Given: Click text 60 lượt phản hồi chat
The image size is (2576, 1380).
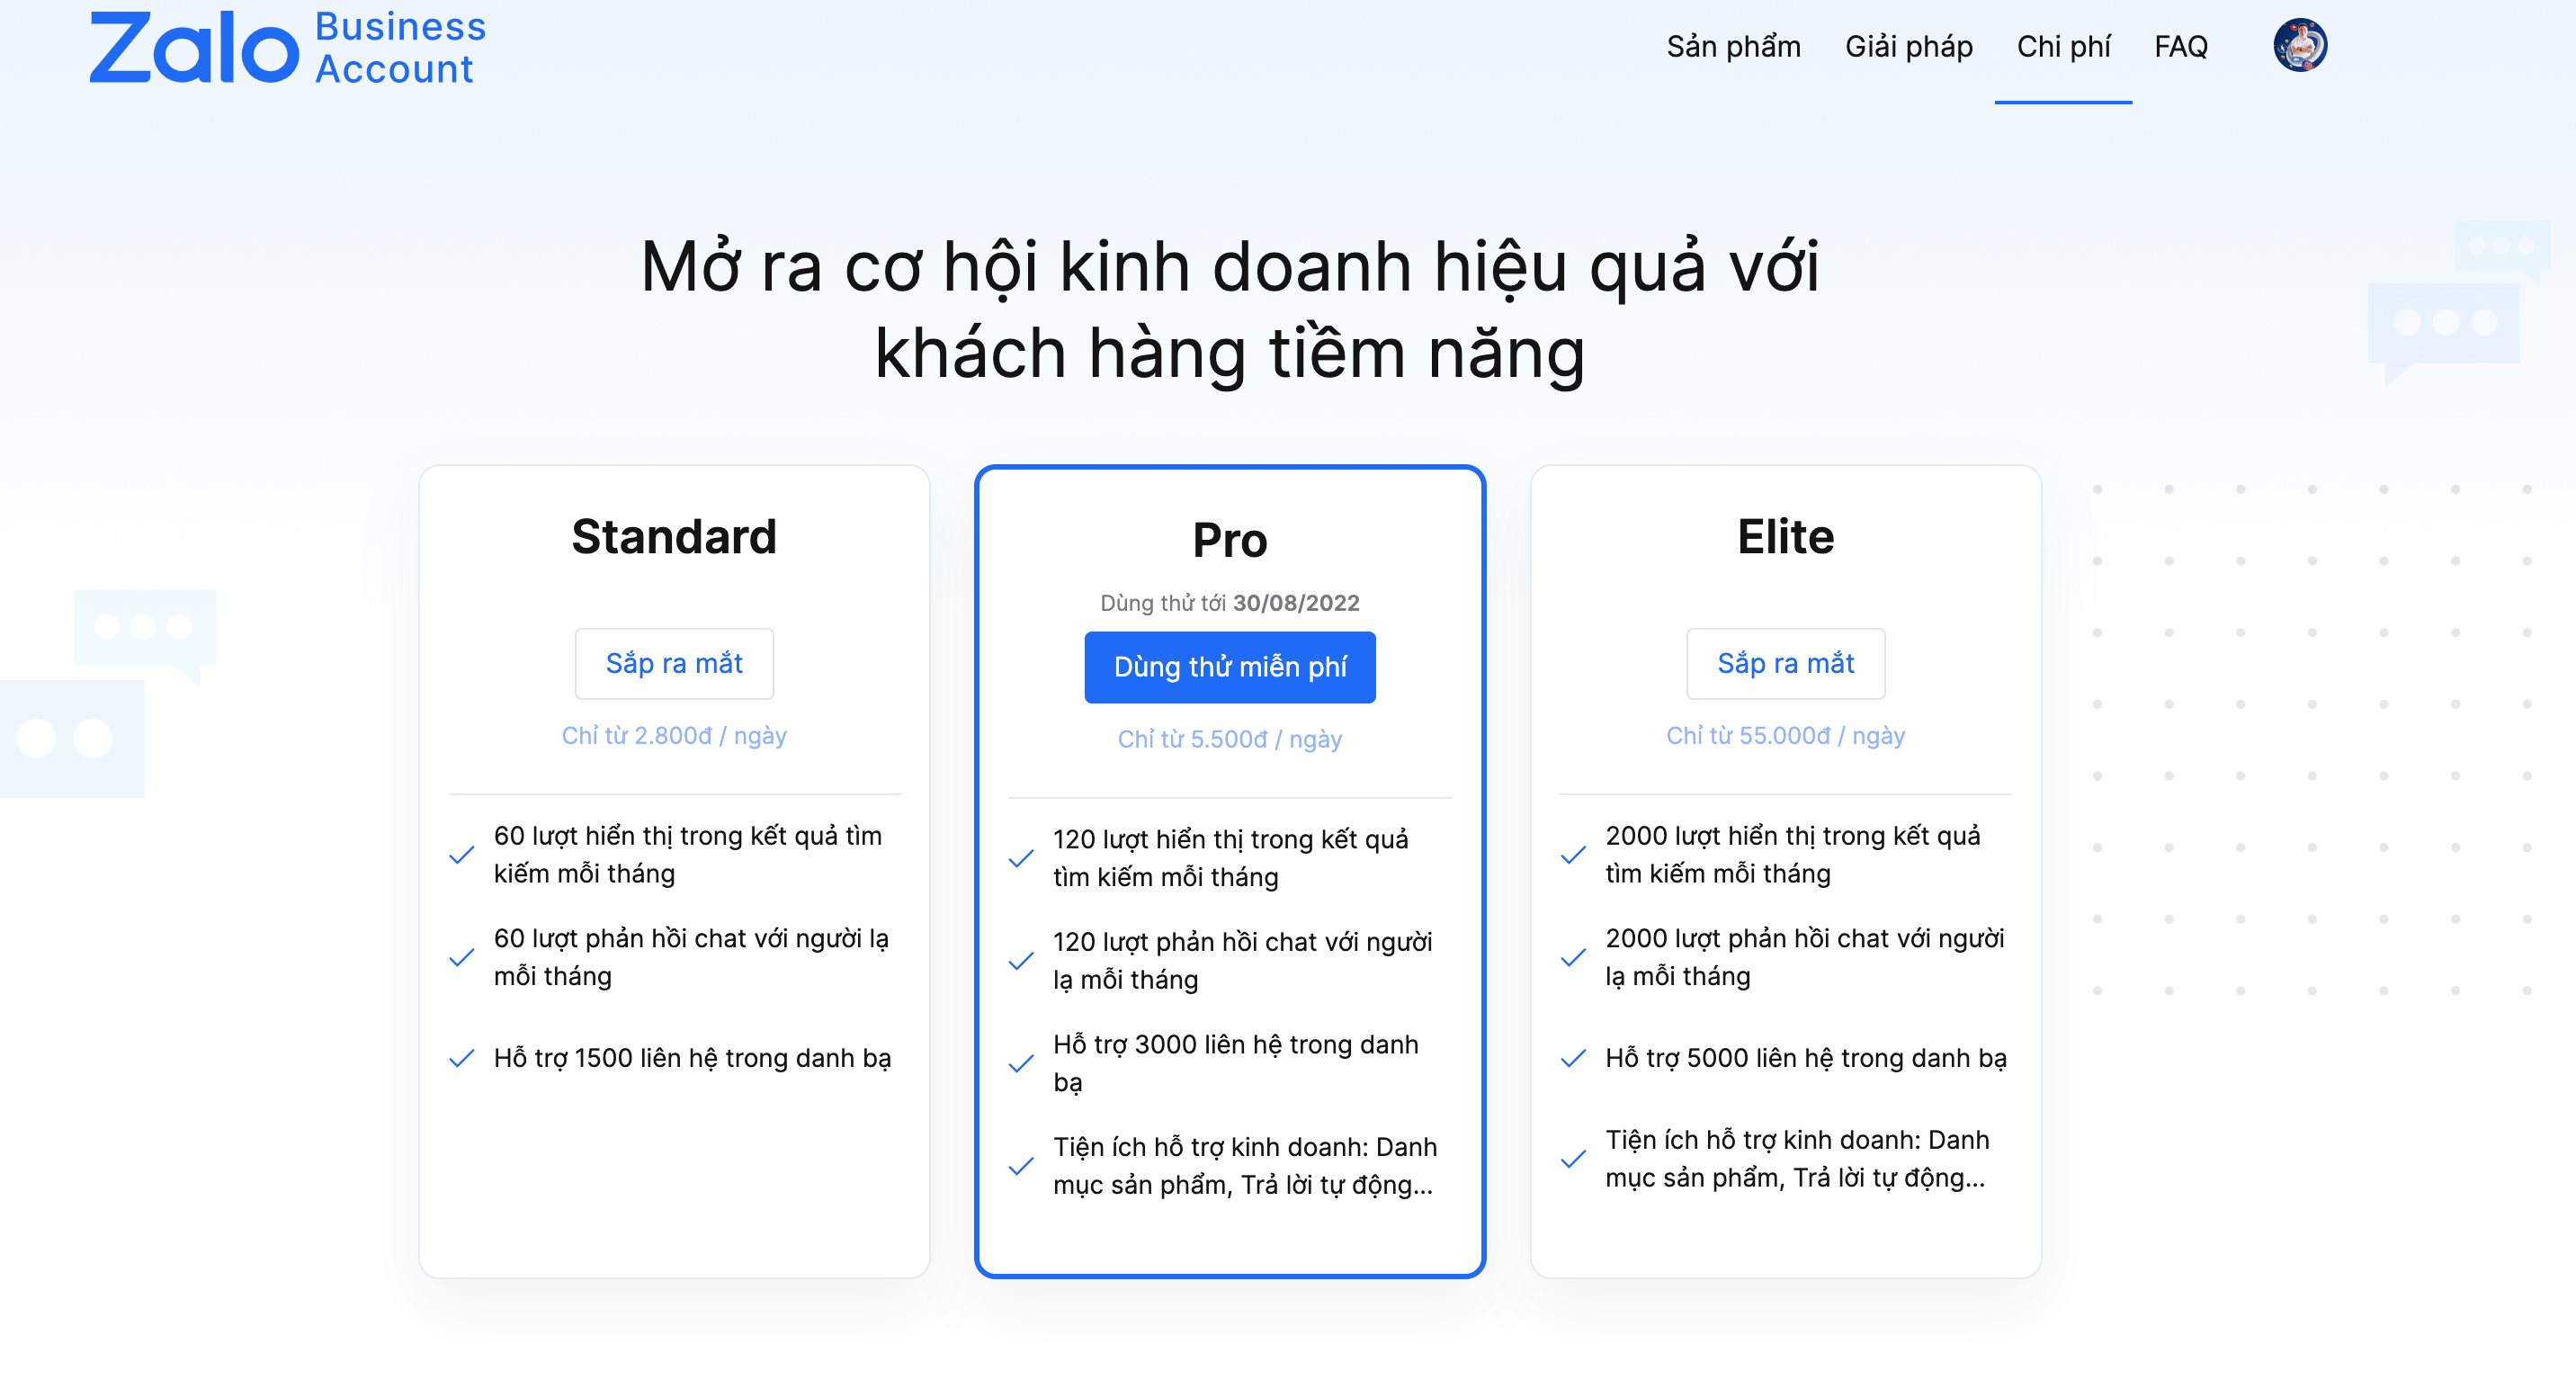Looking at the screenshot, I should (x=691, y=958).
